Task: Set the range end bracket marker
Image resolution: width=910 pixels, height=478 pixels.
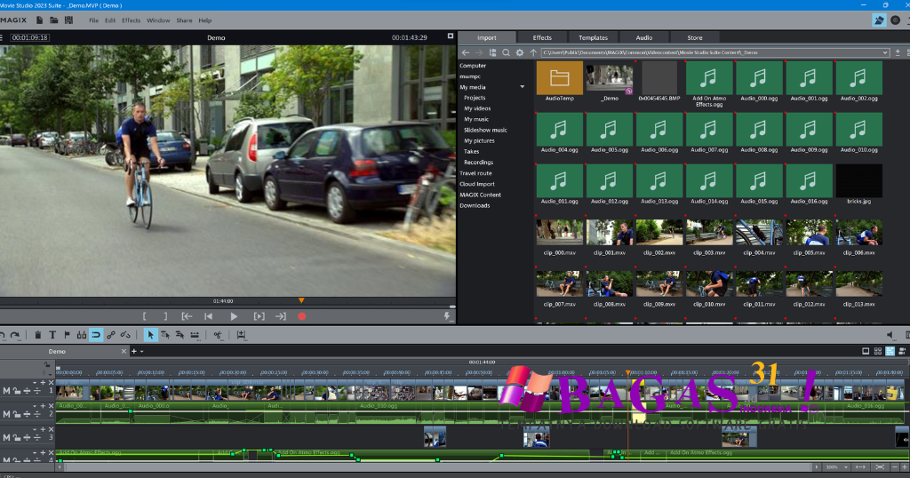Action: tap(165, 316)
